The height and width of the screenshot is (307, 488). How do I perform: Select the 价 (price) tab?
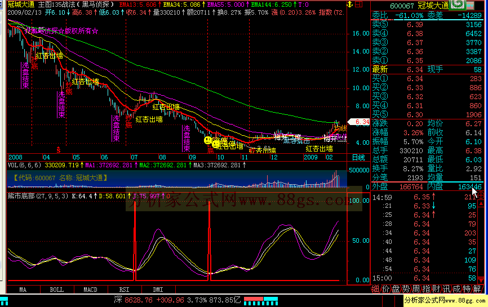pos(385,289)
